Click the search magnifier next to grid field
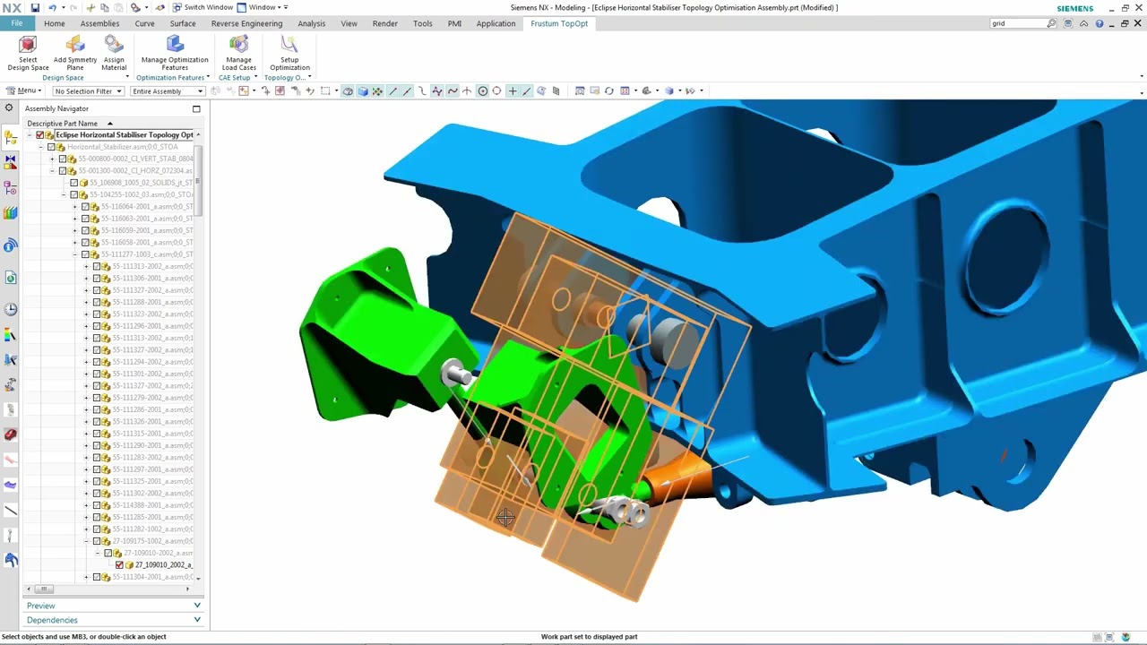1147x645 pixels. 1052,23
